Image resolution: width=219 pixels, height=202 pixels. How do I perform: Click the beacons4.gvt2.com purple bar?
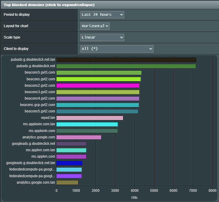(98, 99)
